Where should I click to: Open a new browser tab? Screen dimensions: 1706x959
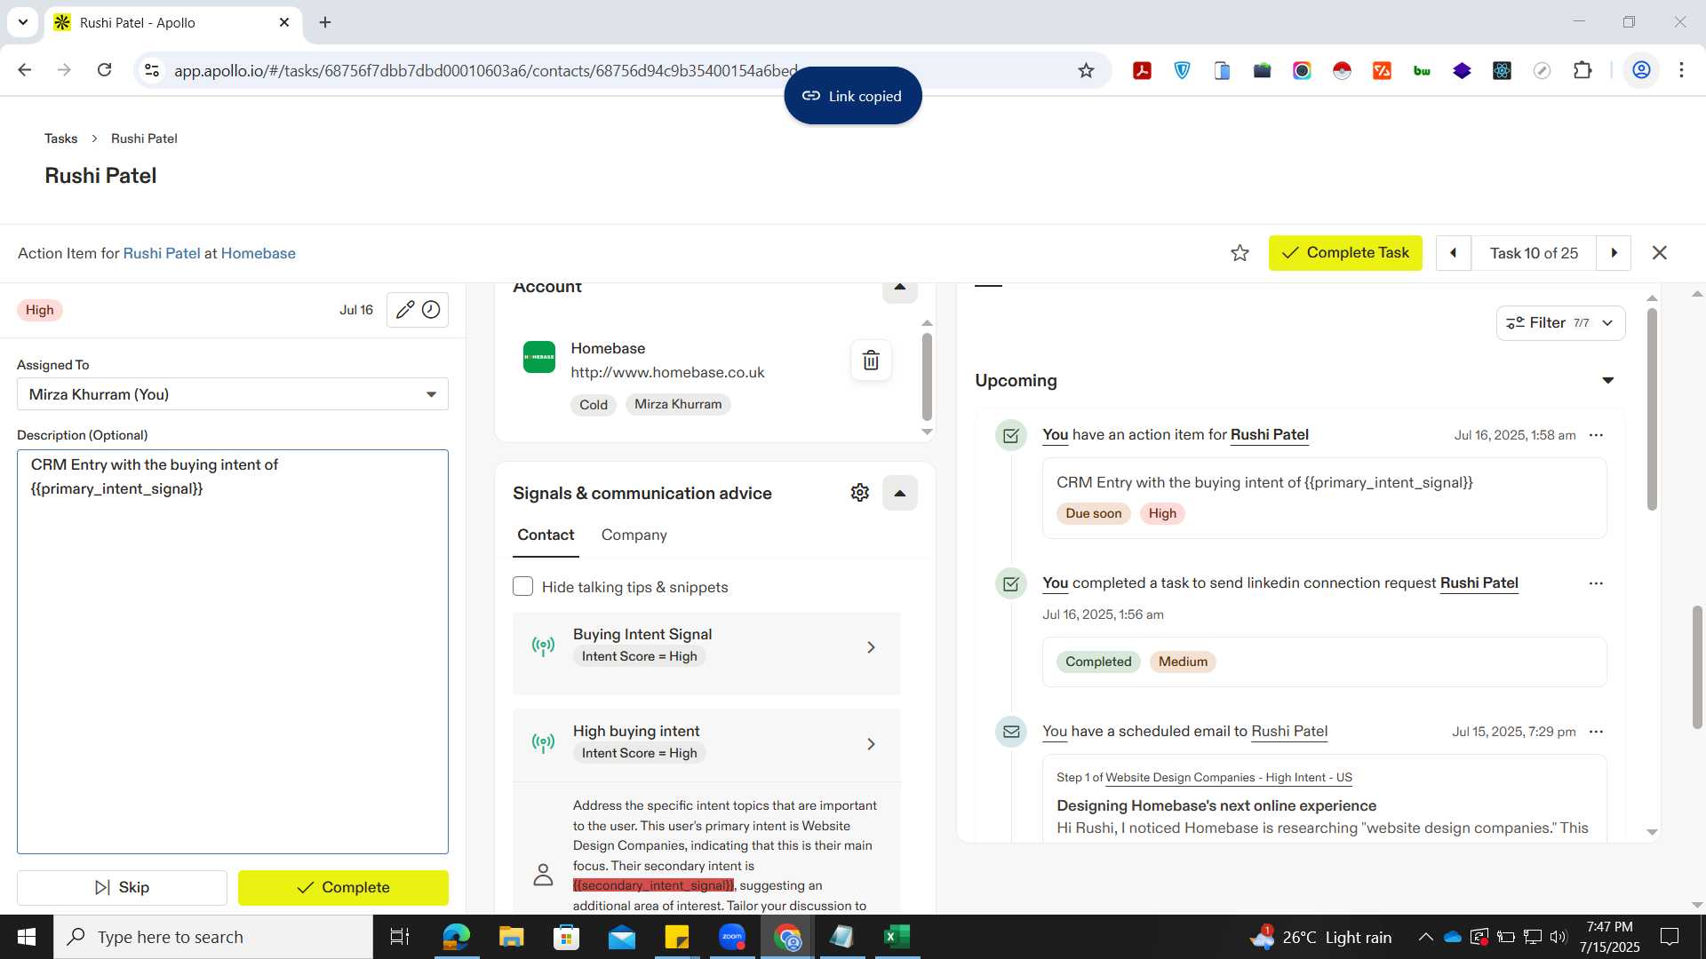(325, 22)
